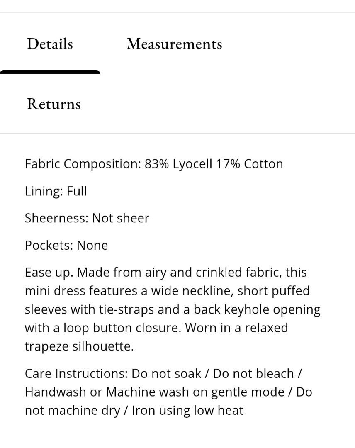This screenshot has width=355, height=448.
Task: Click the text "17% Cotton"
Action: coord(250,164)
